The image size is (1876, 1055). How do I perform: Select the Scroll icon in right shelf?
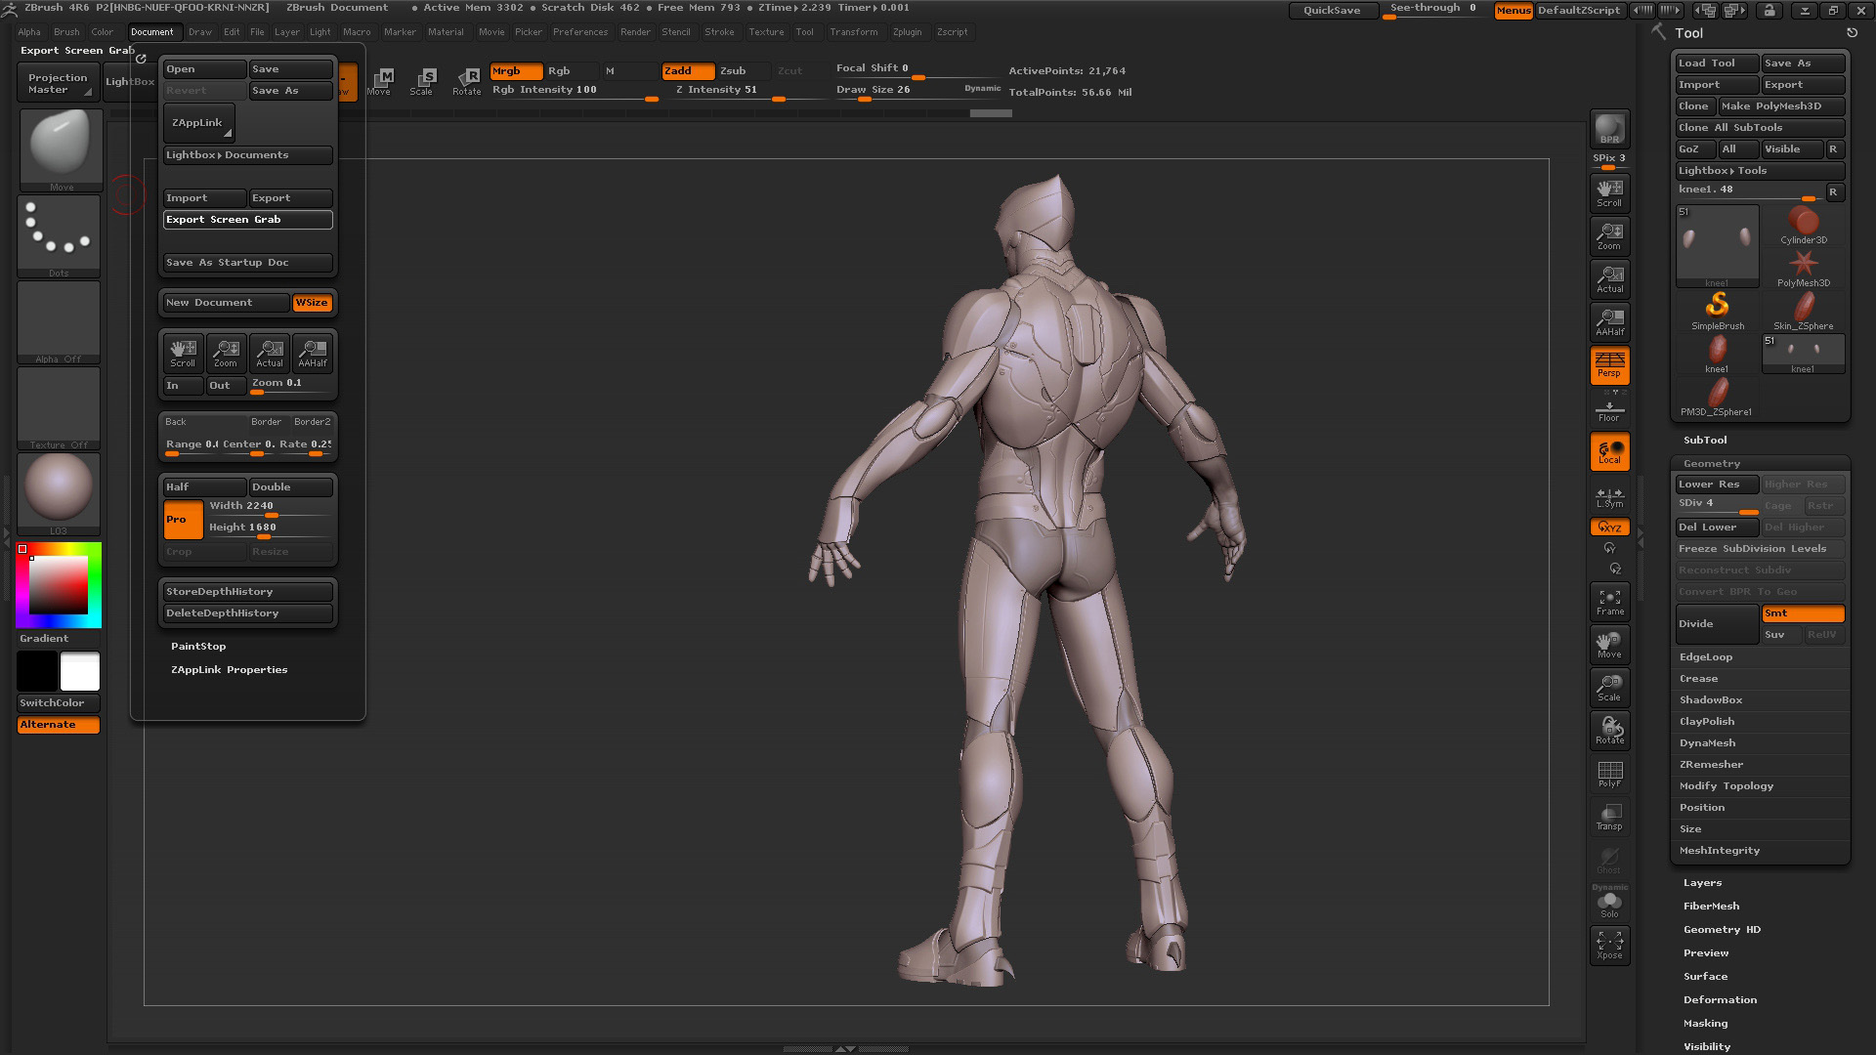1609,192
